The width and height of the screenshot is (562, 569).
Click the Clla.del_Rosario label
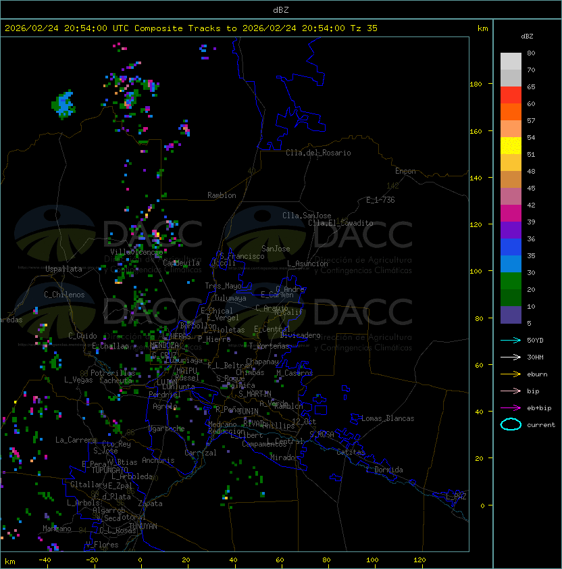pos(318,153)
